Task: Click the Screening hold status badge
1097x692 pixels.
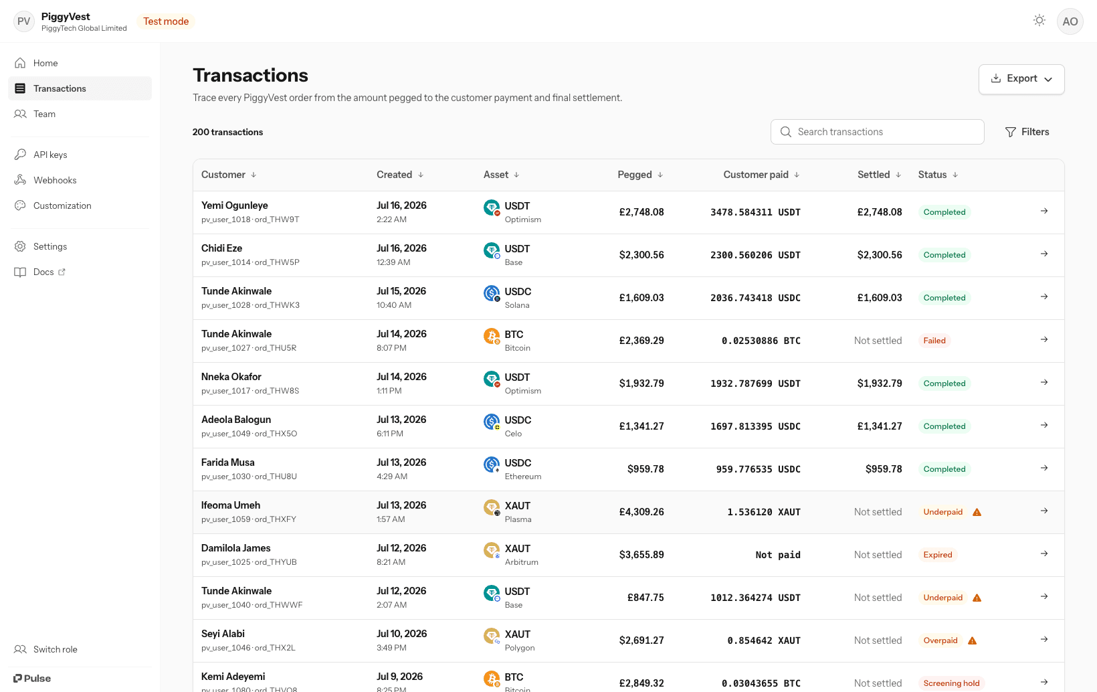Action: pos(951,683)
